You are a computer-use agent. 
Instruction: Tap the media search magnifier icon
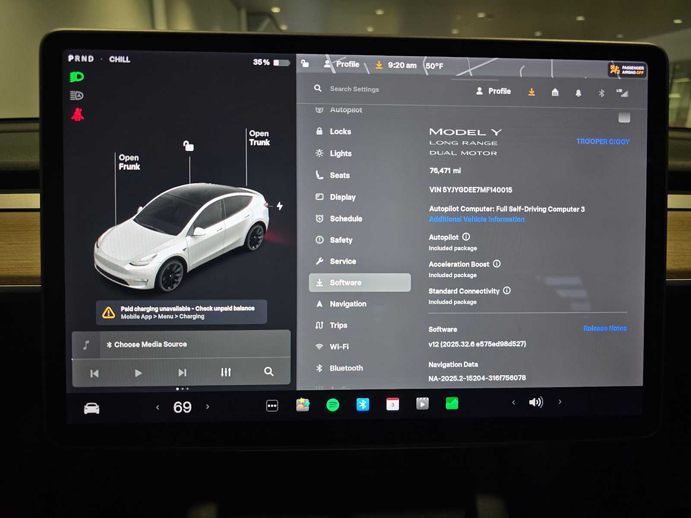pyautogui.click(x=269, y=371)
